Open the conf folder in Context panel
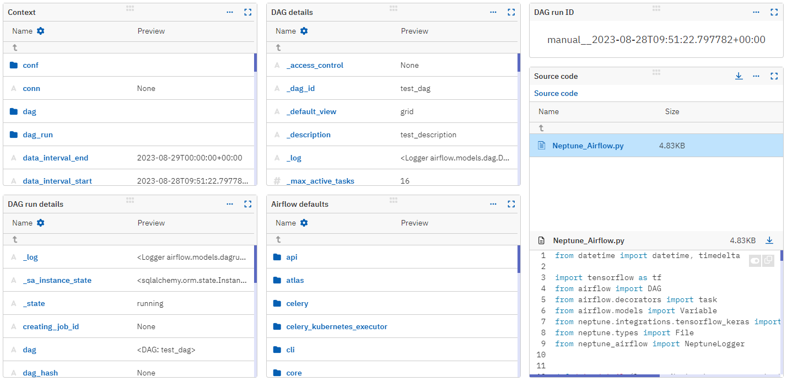Screen dimensions: 787x381 coord(30,65)
